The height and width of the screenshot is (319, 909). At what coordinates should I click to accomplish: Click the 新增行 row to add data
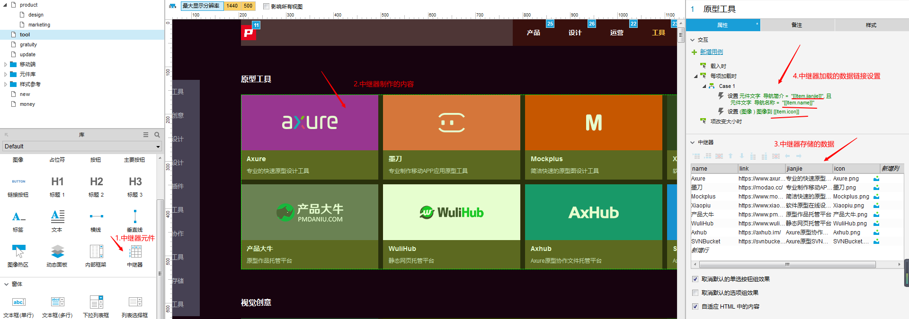[x=700, y=250]
